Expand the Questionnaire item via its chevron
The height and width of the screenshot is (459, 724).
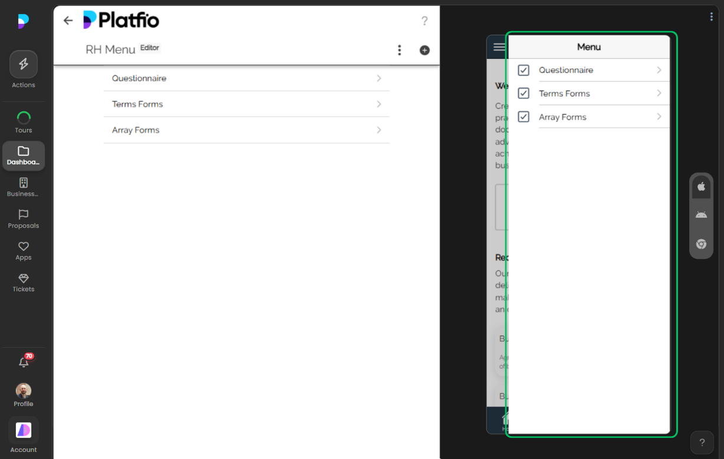click(659, 70)
